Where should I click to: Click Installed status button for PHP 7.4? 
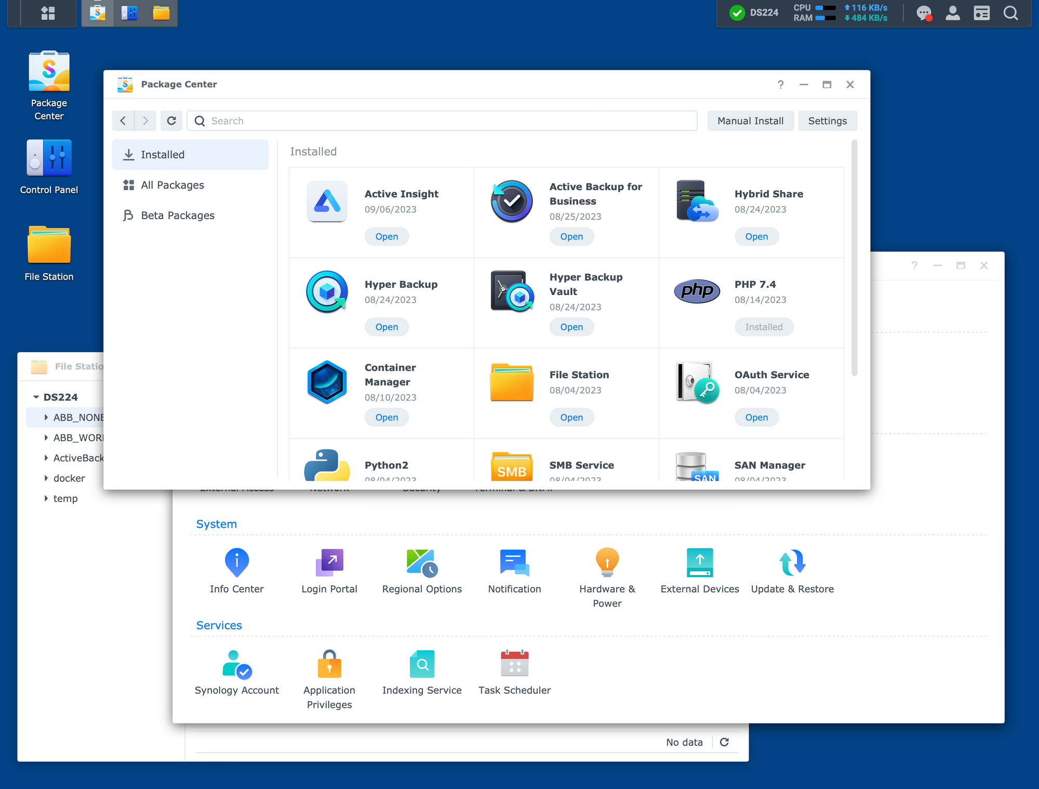pos(764,327)
